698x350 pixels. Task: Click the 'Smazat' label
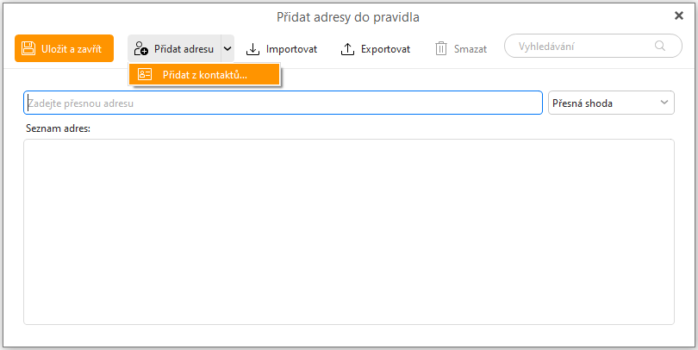click(x=471, y=49)
